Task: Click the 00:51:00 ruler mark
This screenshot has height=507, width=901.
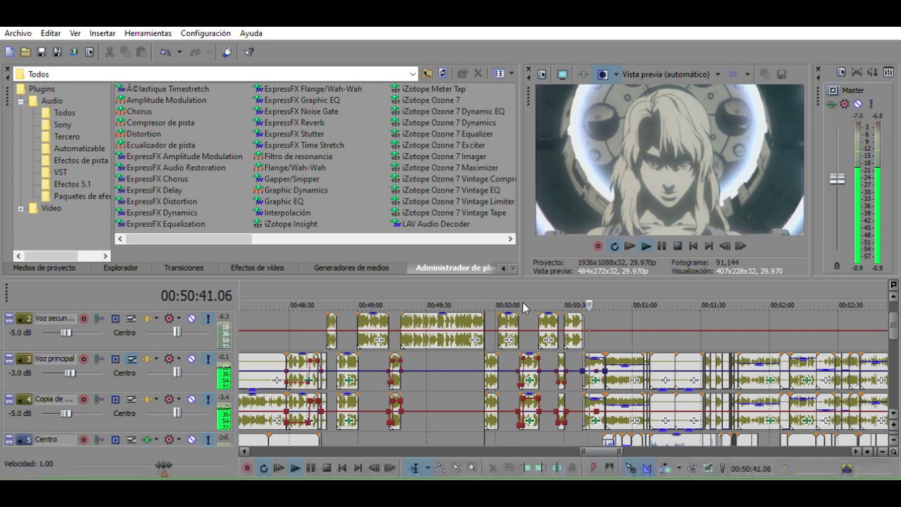Action: (645, 306)
